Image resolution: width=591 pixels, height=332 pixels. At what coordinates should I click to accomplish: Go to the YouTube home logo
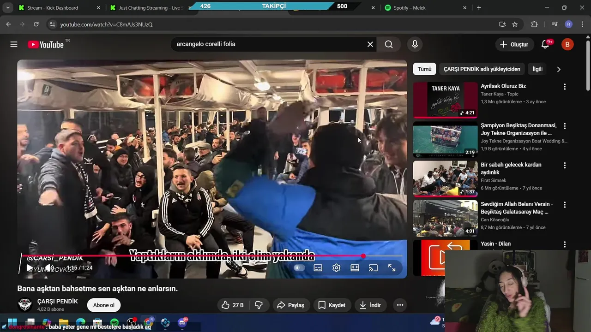46,44
